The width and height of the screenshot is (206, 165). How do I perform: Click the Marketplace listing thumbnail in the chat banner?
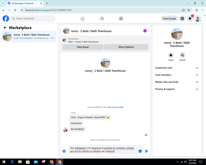click(x=64, y=40)
